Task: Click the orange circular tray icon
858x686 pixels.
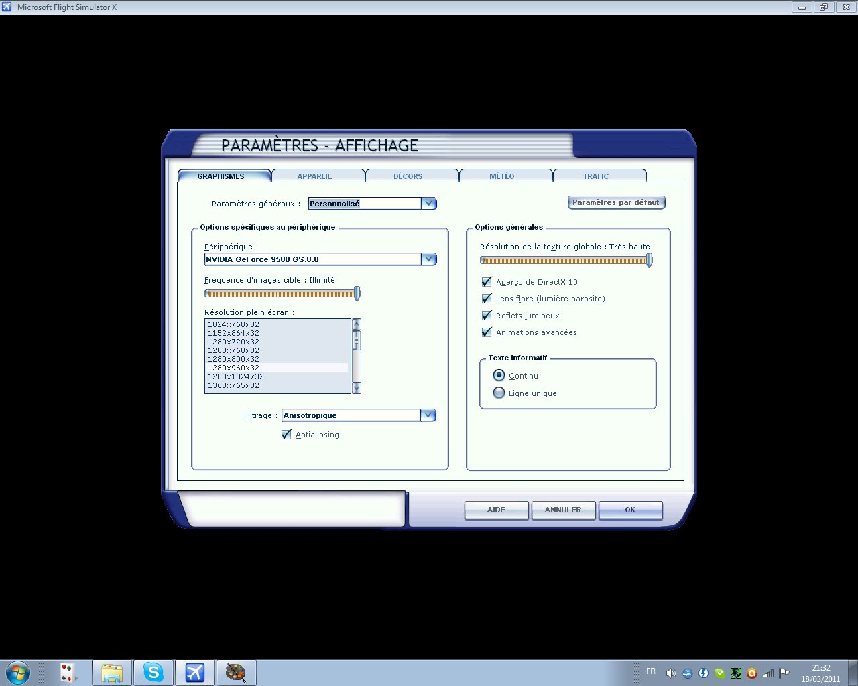Action: click(x=751, y=673)
